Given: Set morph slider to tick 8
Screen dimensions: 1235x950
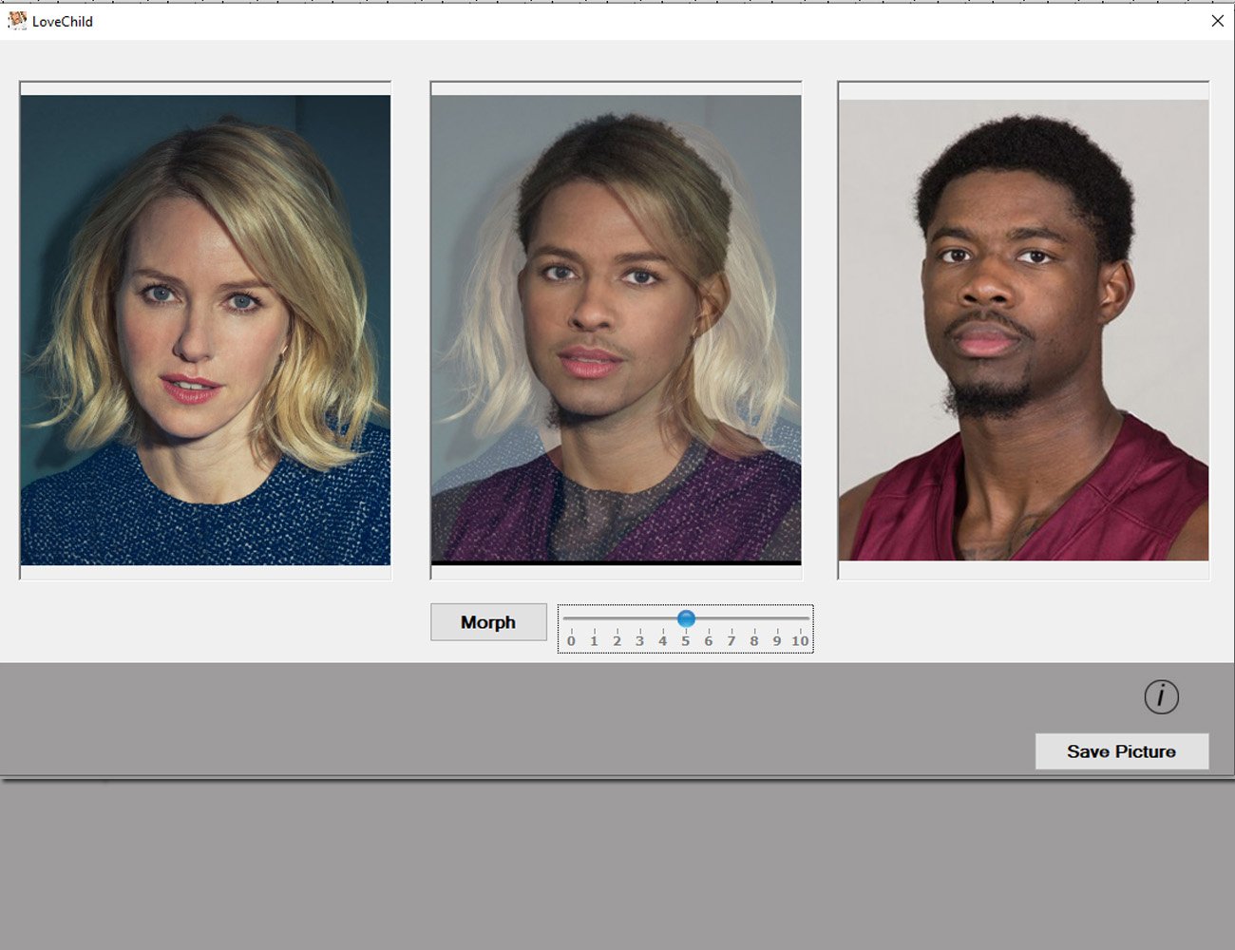Looking at the screenshot, I should (754, 619).
